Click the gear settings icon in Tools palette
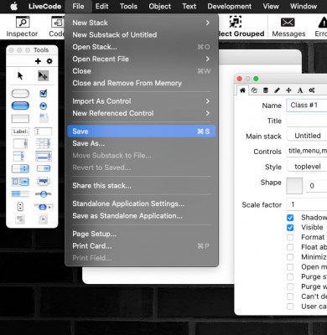Viewport: 327px width, 335px height. point(49,61)
